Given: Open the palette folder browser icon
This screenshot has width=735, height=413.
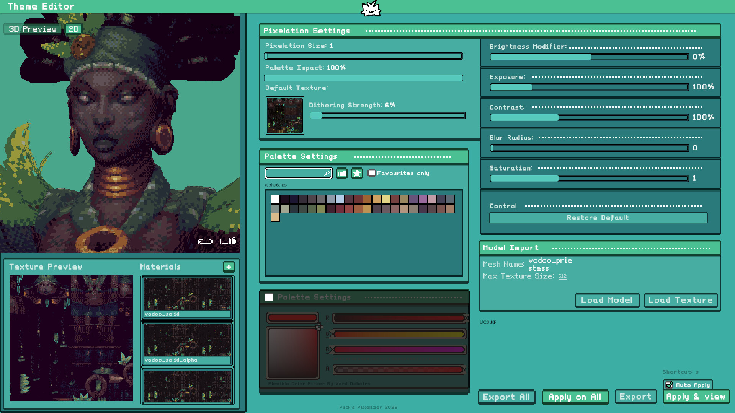Looking at the screenshot, I should pos(341,173).
